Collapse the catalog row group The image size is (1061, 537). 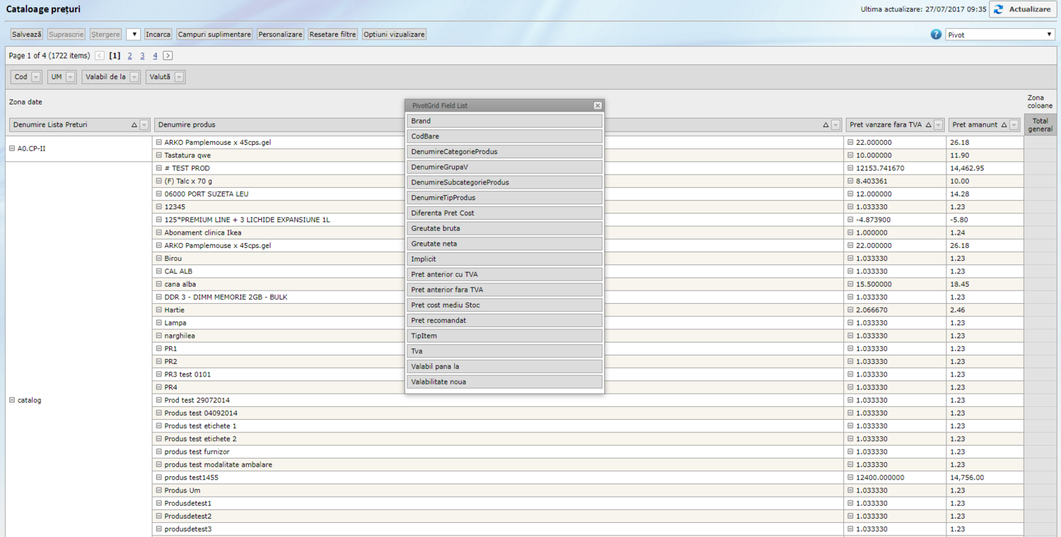tap(12, 400)
